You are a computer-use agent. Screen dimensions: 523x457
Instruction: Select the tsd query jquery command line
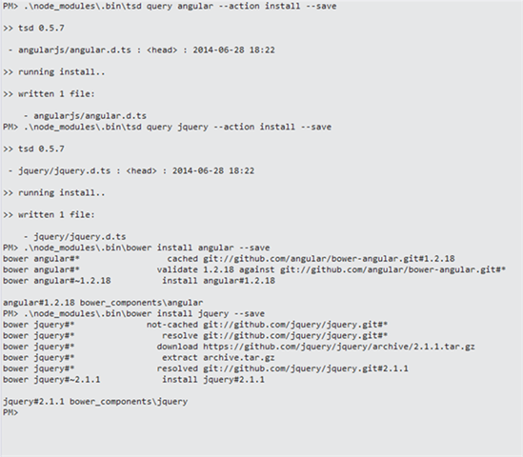[167, 127]
